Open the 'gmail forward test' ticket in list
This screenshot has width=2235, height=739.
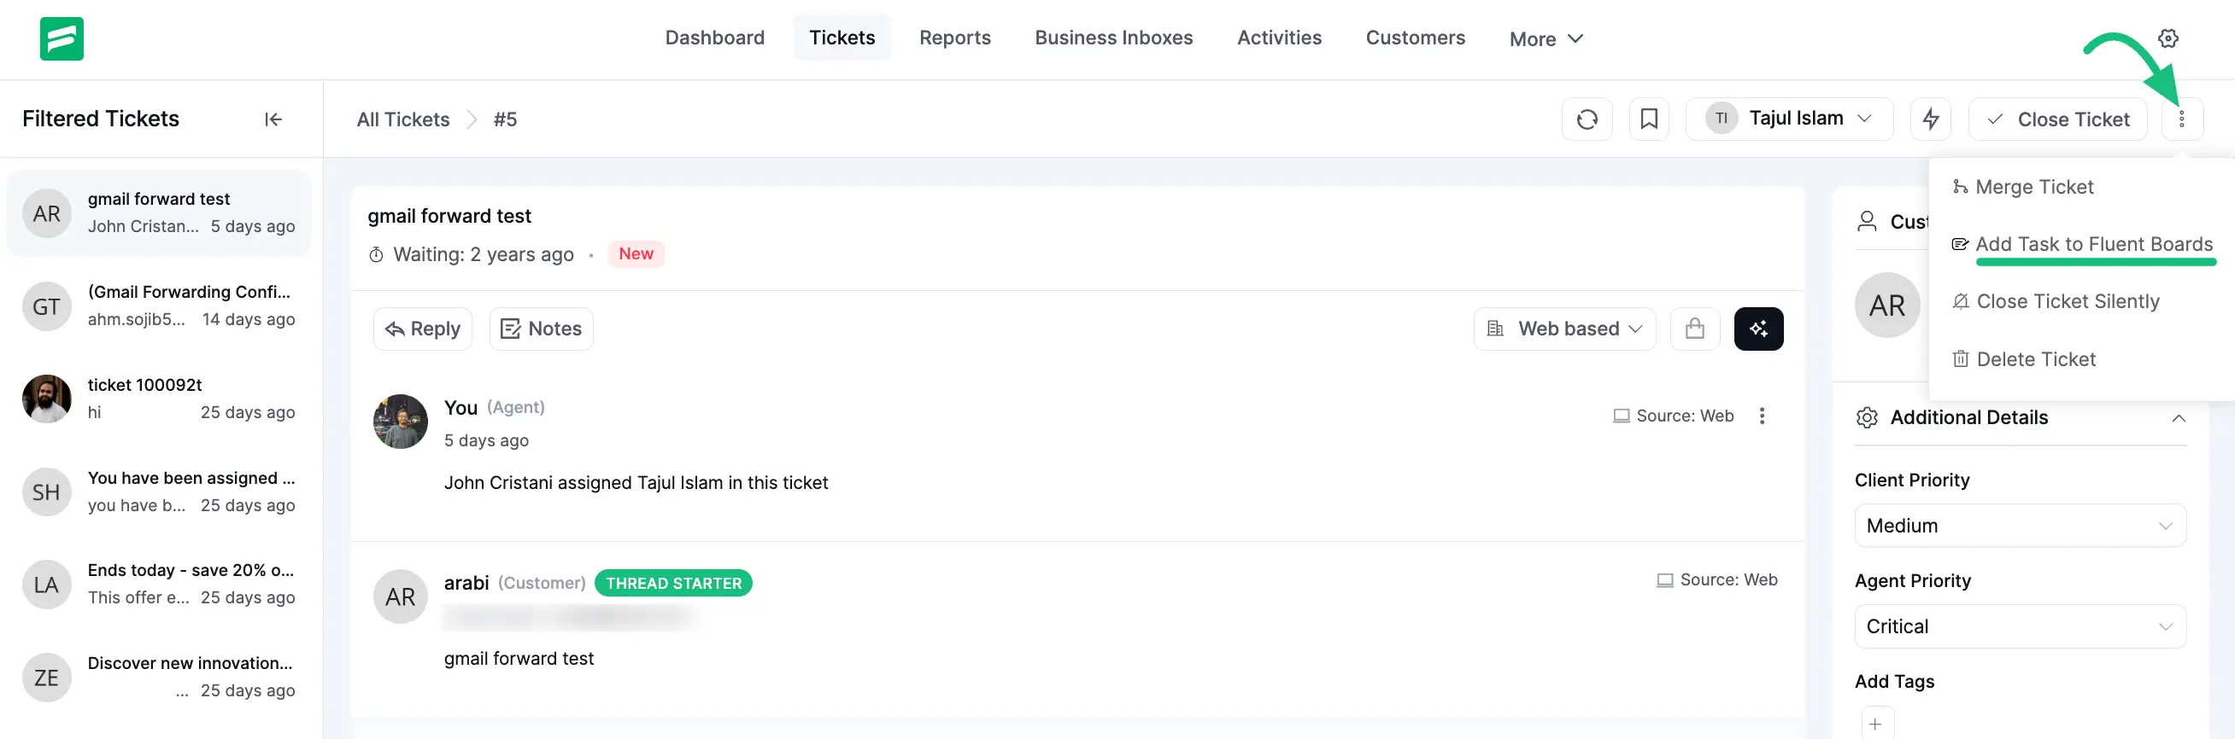point(159,213)
